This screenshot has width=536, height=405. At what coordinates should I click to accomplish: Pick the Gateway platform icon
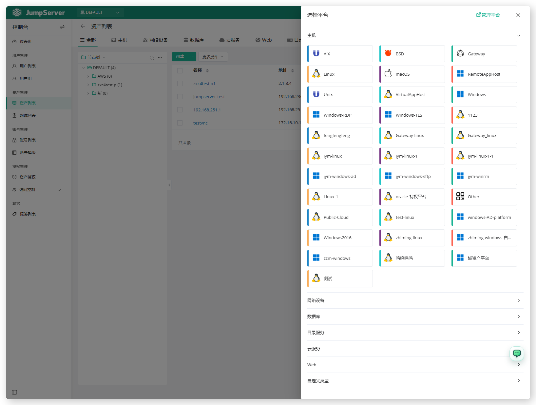click(x=460, y=53)
